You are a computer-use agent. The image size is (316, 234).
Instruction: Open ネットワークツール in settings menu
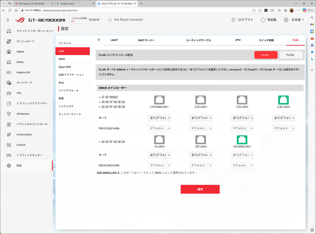pyautogui.click(x=73, y=114)
